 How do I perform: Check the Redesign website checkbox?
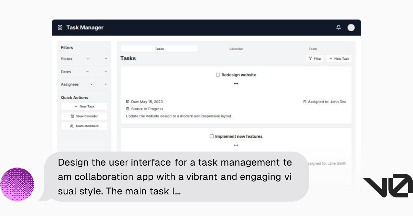coord(218,75)
